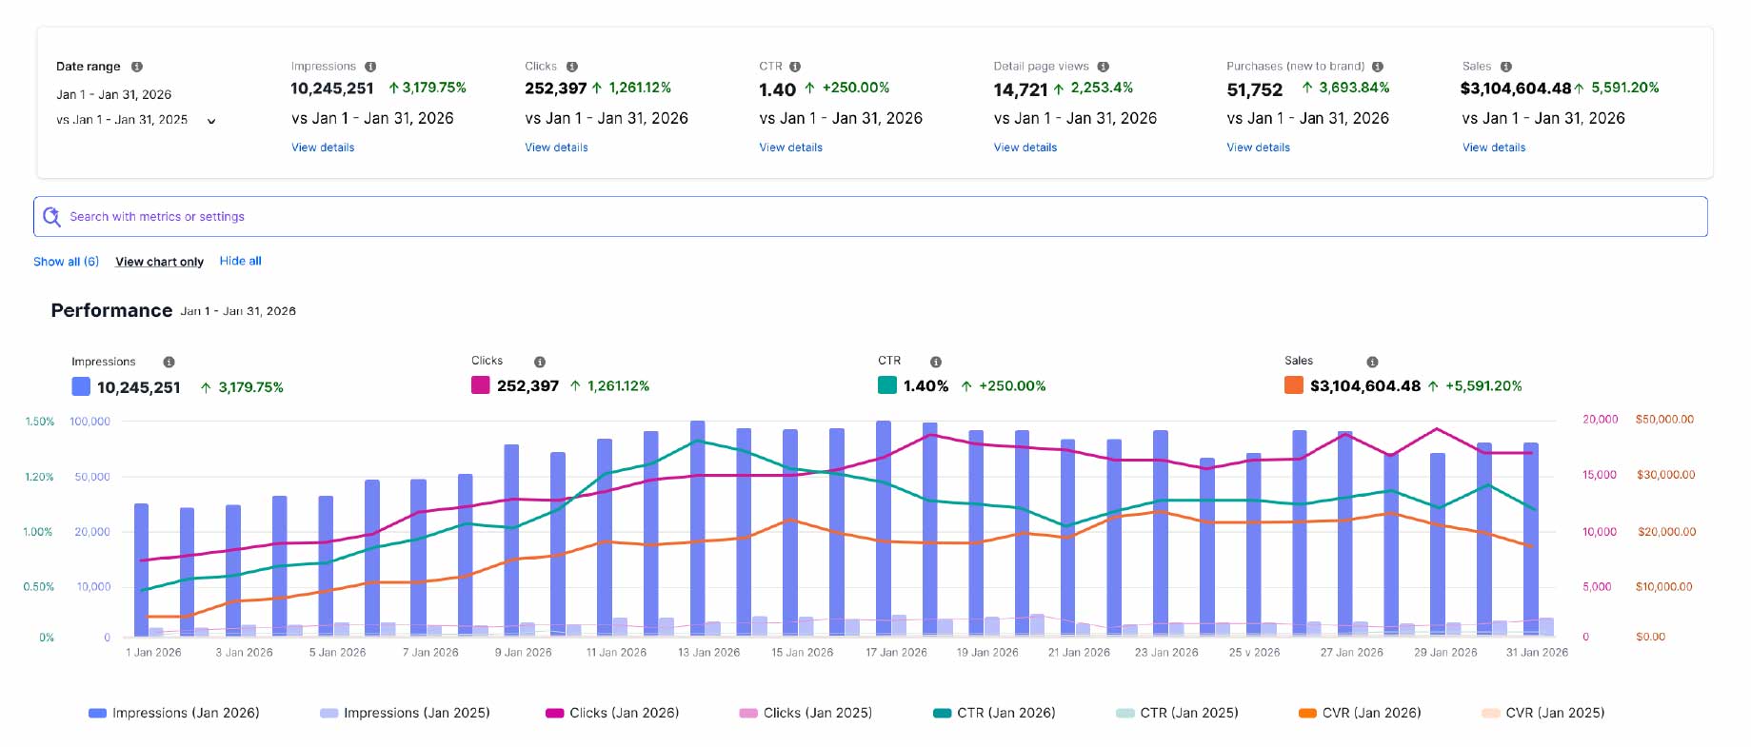The width and height of the screenshot is (1751, 747).
Task: Click info icon next to Date range
Action: pyautogui.click(x=137, y=67)
